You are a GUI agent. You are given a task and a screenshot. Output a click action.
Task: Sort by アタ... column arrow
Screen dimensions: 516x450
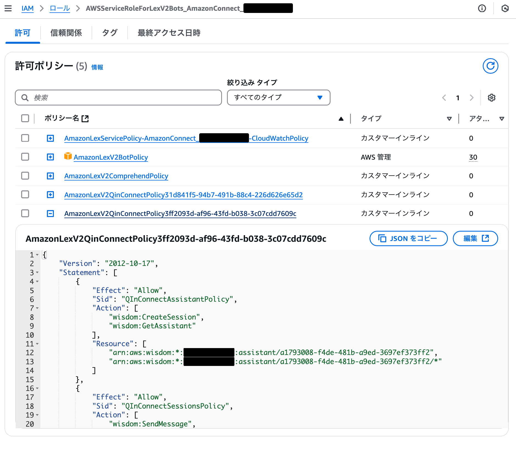click(x=502, y=119)
